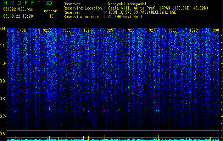Click the 1928 time marker
The width and height of the screenshot is (223, 141).
172,30
